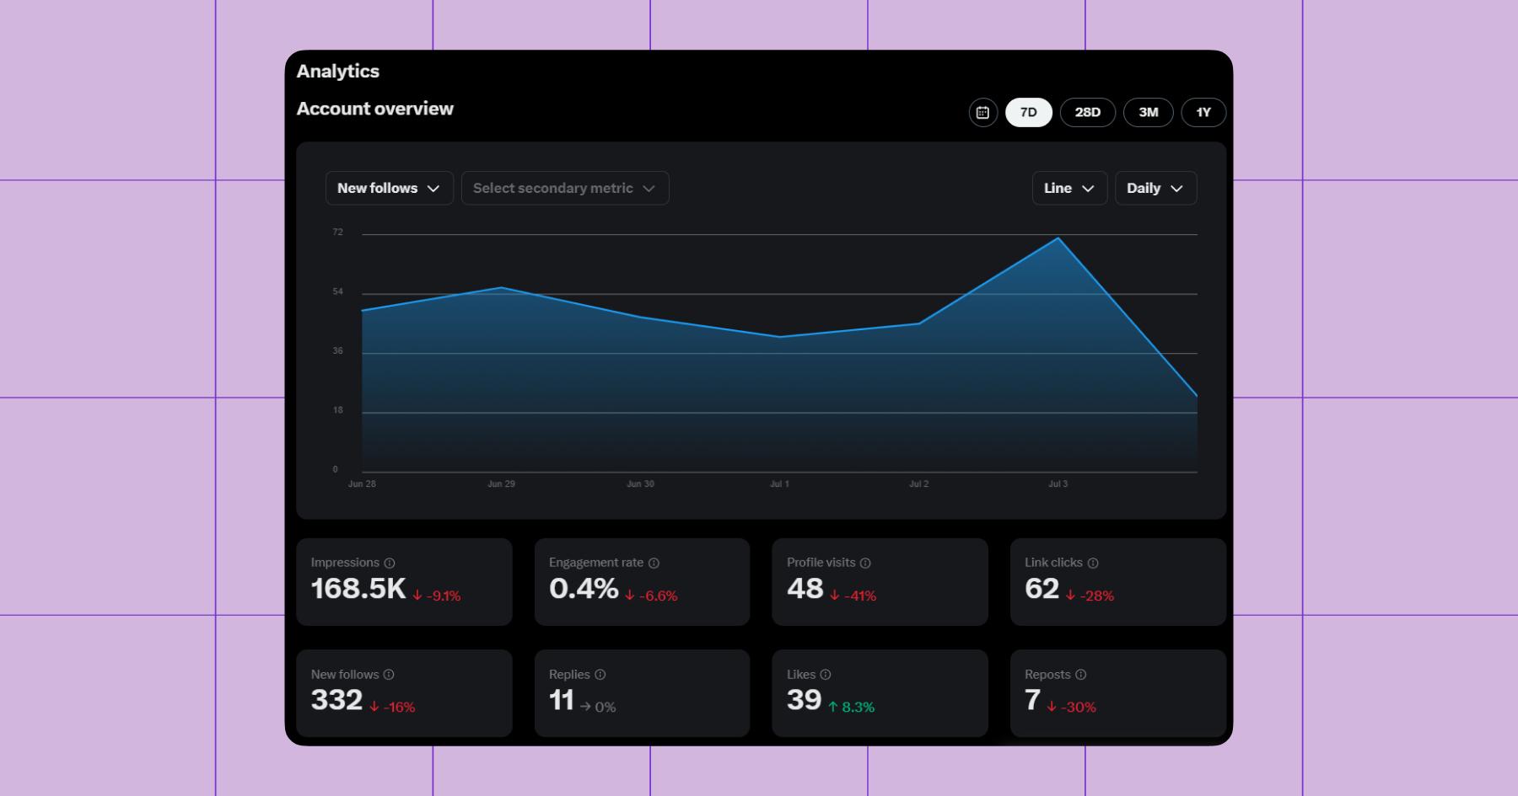The height and width of the screenshot is (796, 1518).
Task: Select the Profile visits 48 value
Action: (x=805, y=589)
